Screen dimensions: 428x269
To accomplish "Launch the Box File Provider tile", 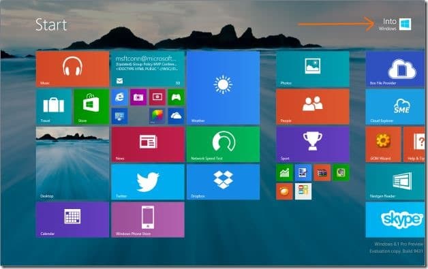I will 395,69.
